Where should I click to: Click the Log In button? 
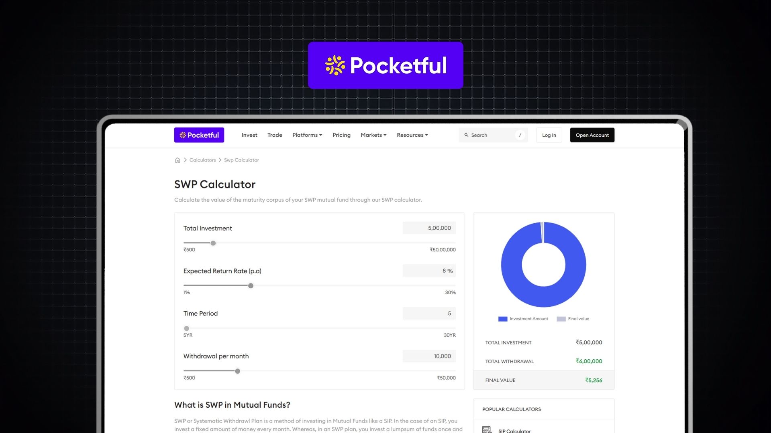(549, 135)
